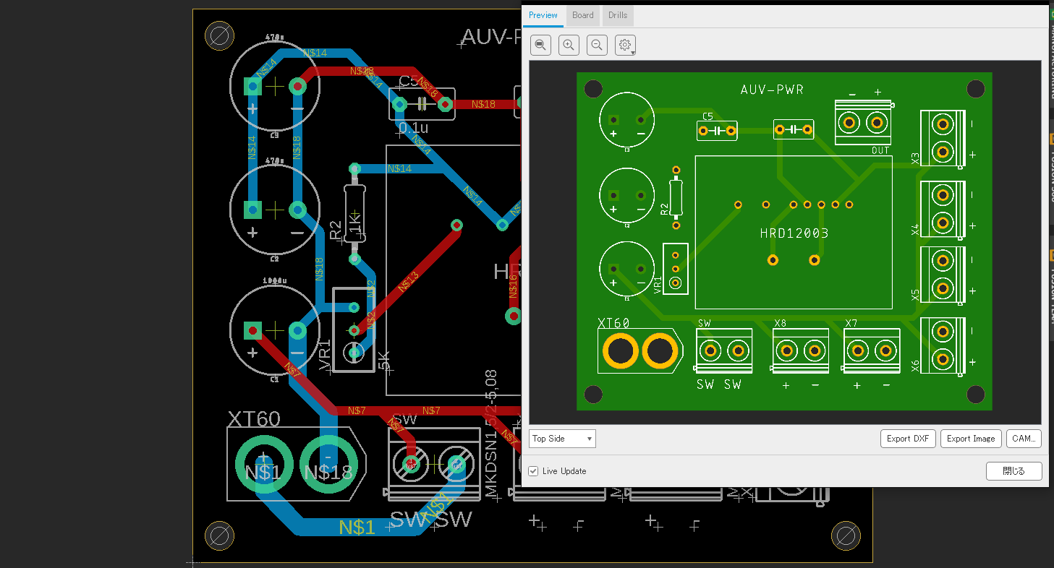1054x568 pixels.
Task: Click the top-left mounting hole in board editor
Action: tap(218, 35)
